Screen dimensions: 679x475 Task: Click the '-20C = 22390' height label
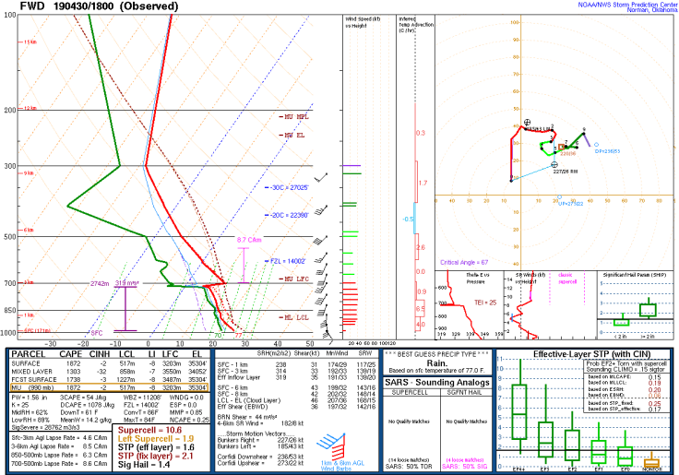pos(287,215)
